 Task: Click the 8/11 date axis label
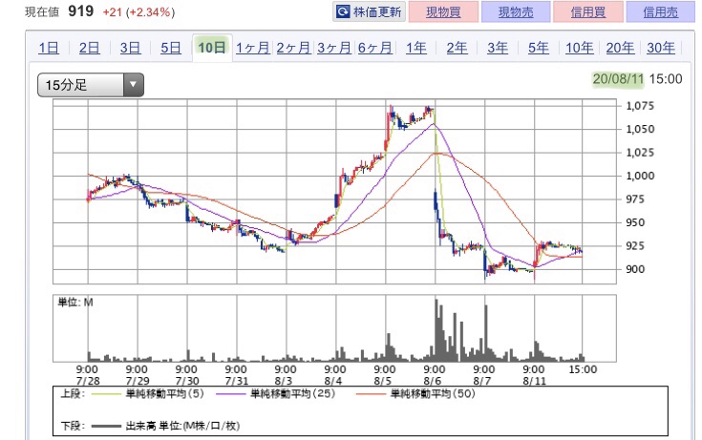coord(535,381)
